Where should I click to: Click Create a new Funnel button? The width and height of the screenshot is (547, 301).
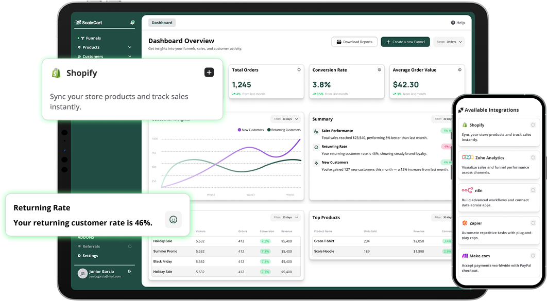405,42
